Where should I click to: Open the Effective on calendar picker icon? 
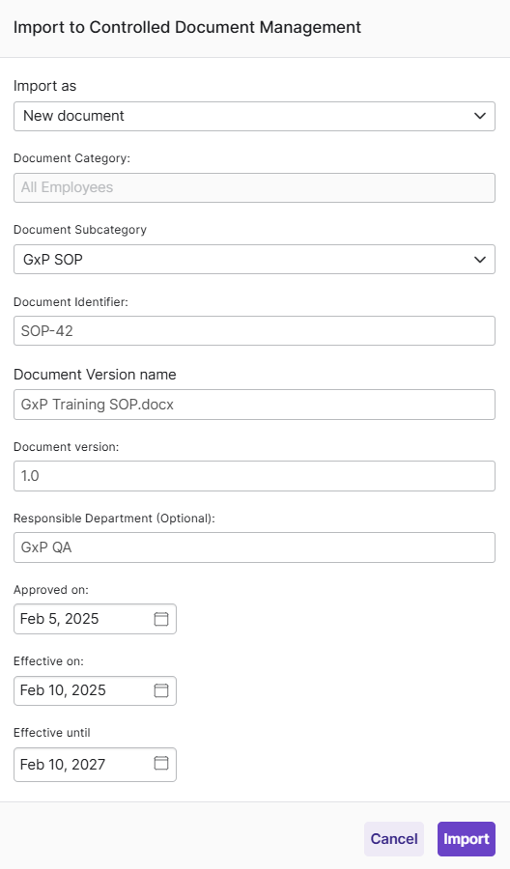pyautogui.click(x=160, y=690)
